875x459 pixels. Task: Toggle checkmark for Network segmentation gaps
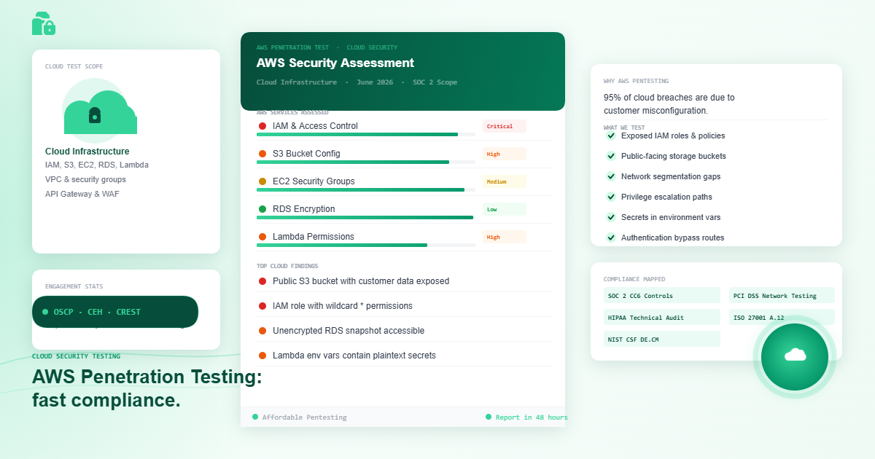point(611,176)
